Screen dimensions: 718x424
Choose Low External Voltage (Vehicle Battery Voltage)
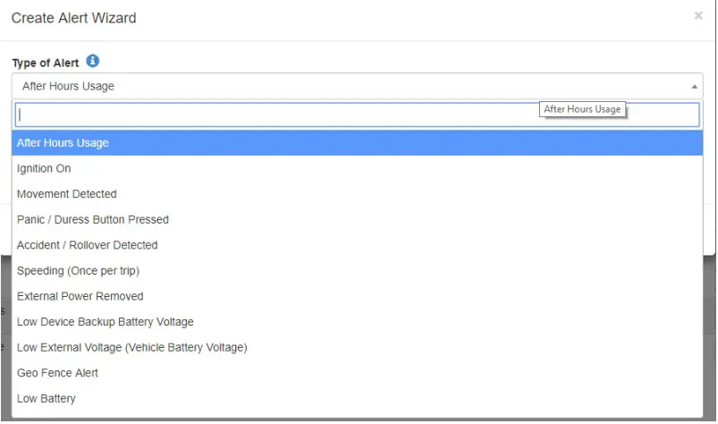coord(132,347)
